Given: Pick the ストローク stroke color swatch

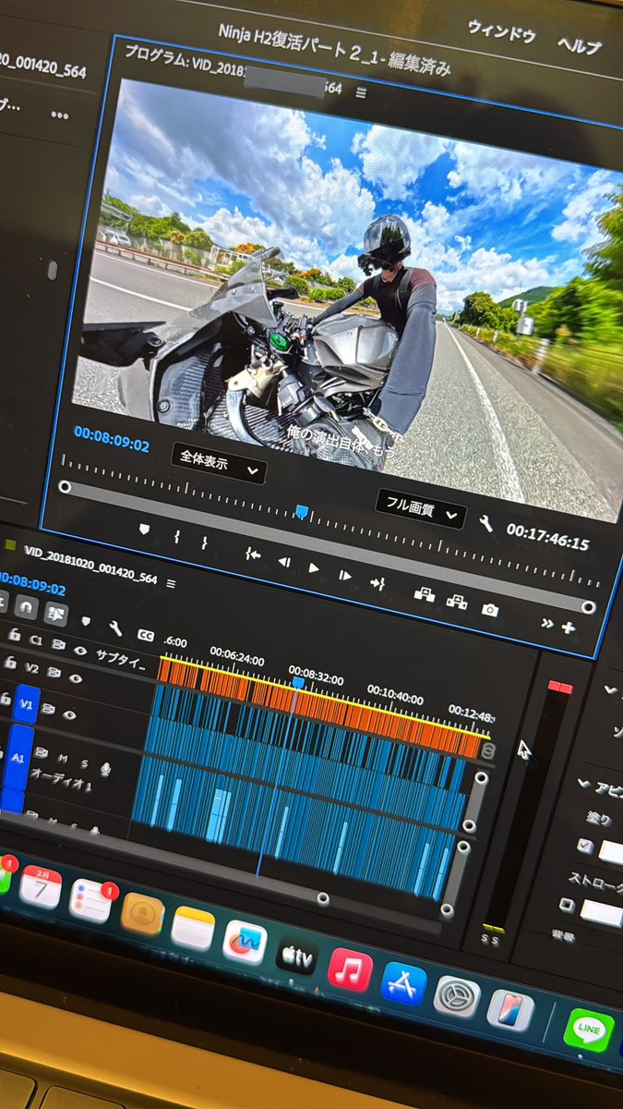Looking at the screenshot, I should [x=601, y=913].
